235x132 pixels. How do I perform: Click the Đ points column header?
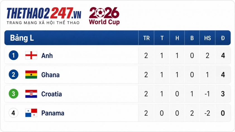223,38
